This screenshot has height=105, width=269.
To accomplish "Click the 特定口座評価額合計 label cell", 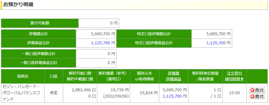I will coord(154,34).
